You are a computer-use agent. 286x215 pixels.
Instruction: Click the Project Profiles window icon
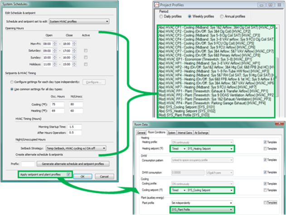click(157, 5)
